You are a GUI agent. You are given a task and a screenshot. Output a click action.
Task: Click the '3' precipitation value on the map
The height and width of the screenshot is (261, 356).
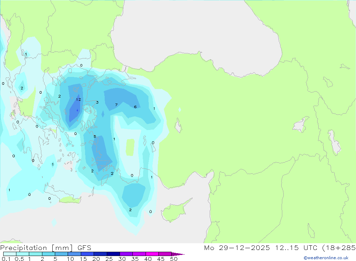pyautogui.click(x=97, y=102)
